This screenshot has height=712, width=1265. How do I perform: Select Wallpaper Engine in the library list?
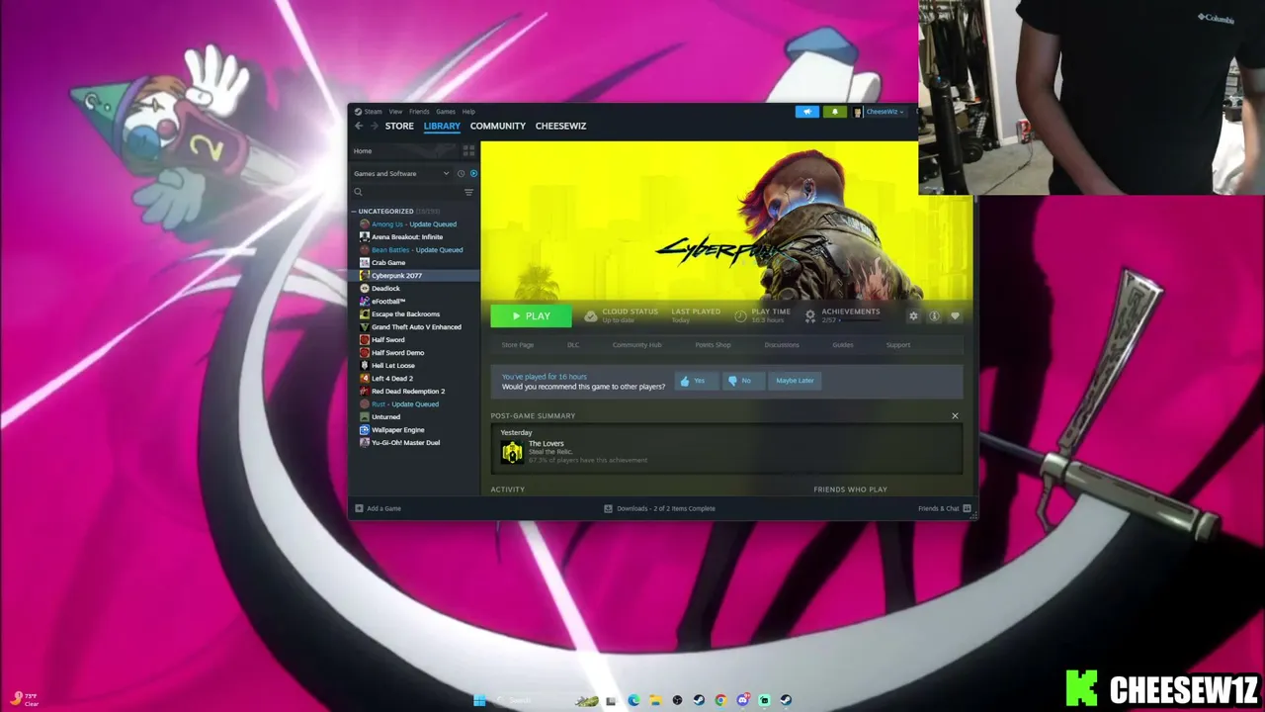(415, 430)
